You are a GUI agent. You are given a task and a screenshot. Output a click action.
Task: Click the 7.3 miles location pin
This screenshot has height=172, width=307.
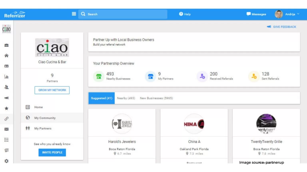[187, 153]
